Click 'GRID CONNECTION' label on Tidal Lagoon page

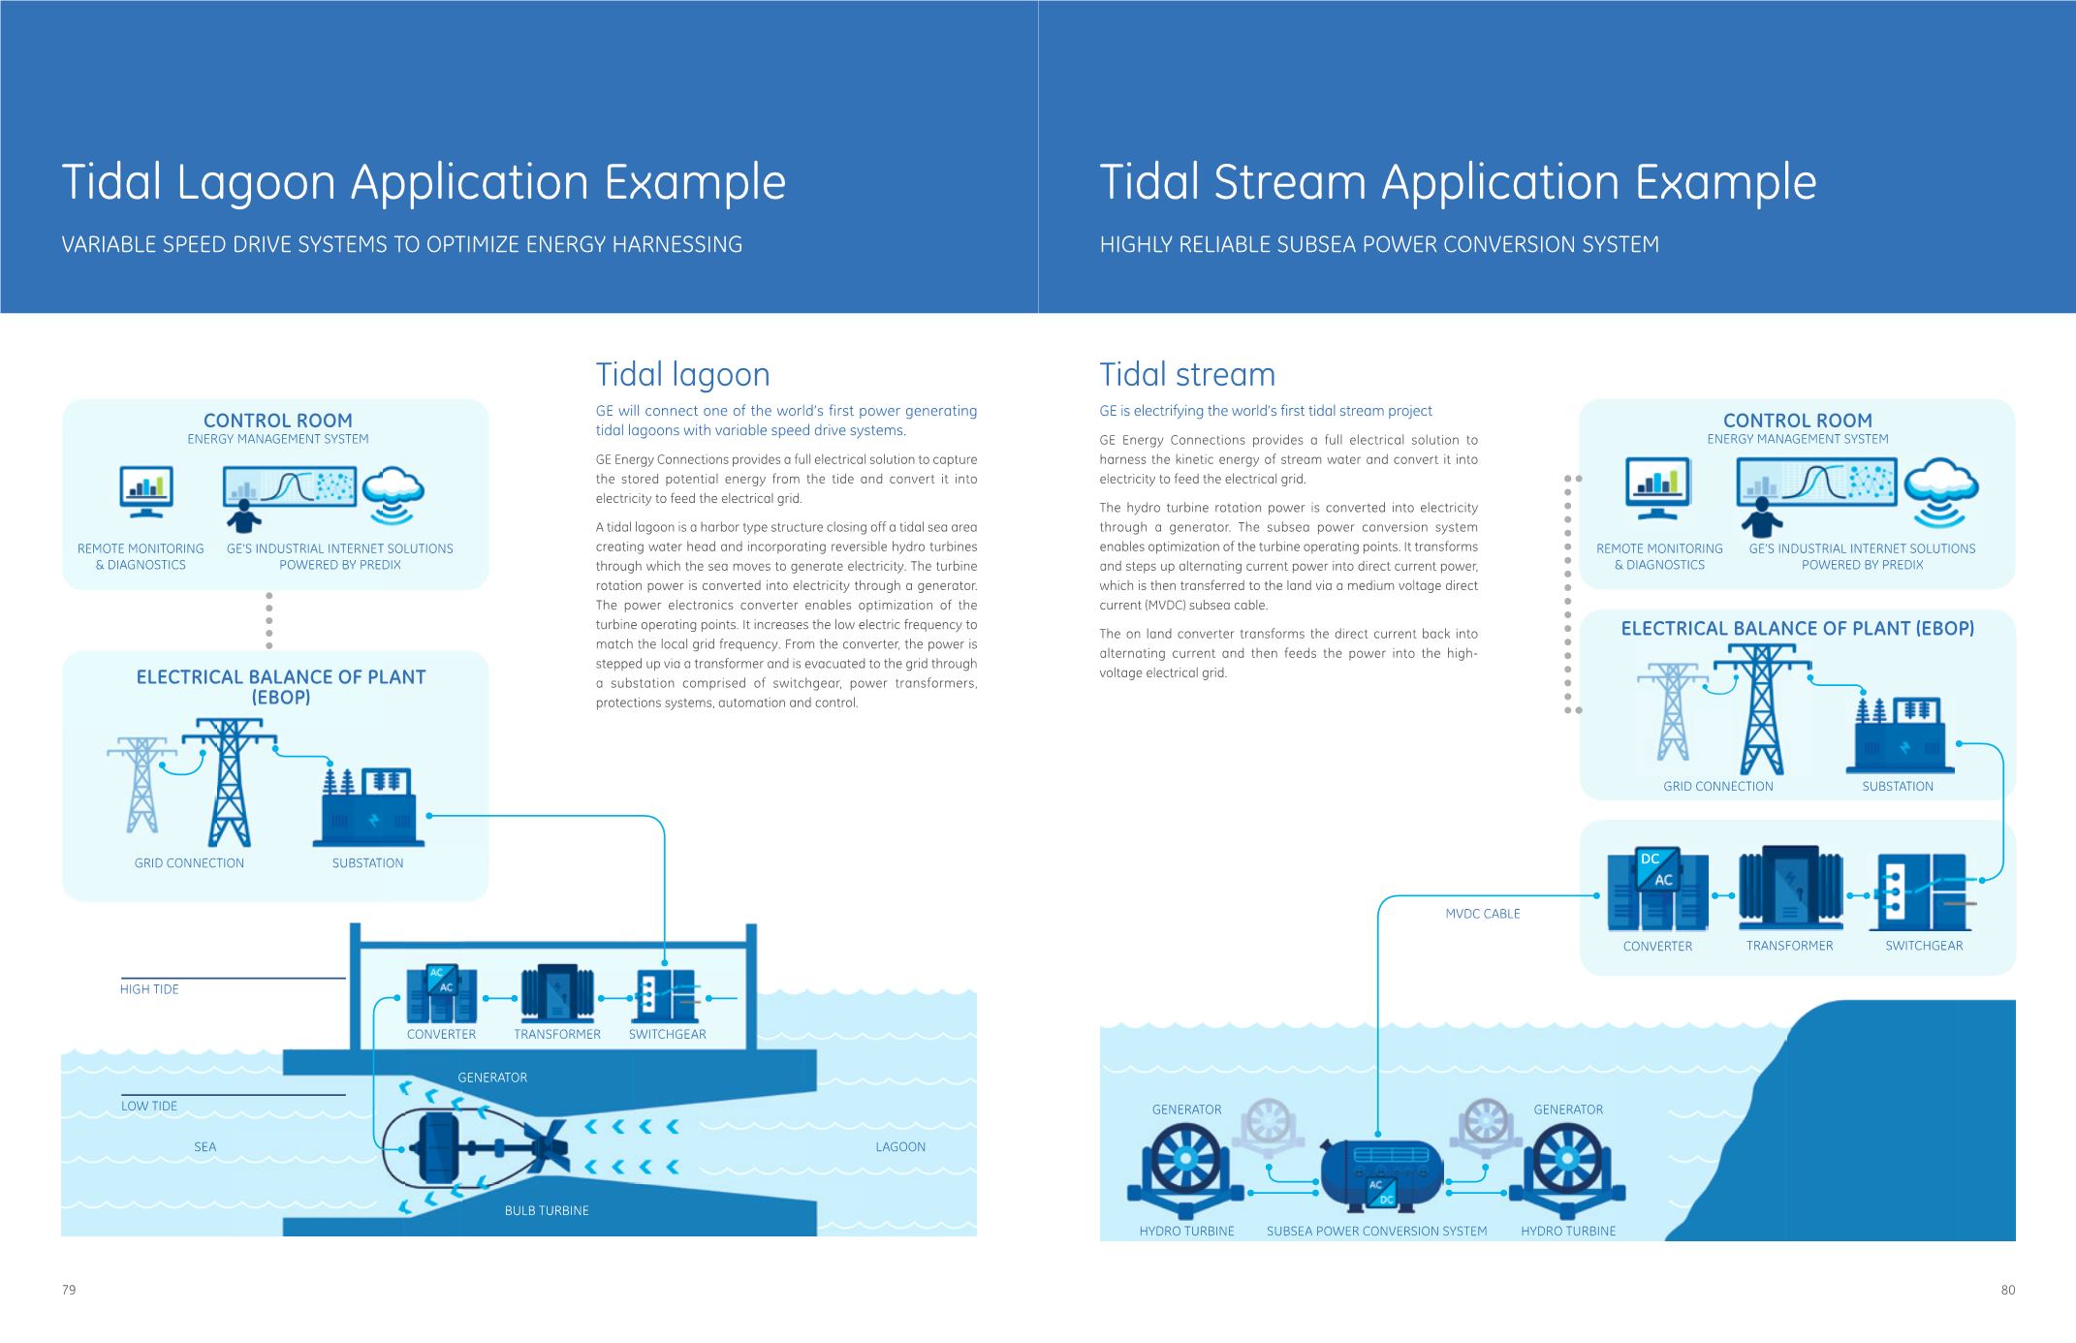coord(189,863)
